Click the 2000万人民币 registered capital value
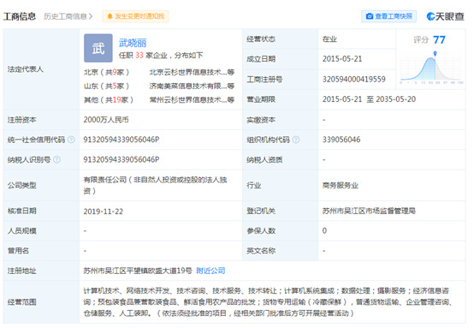 click(106, 120)
